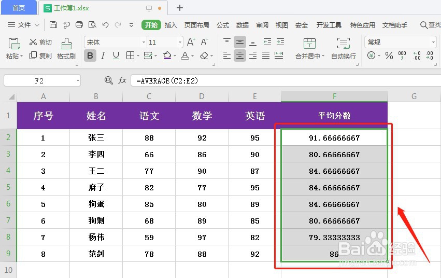Open number format dropdown 常规

click(x=433, y=42)
